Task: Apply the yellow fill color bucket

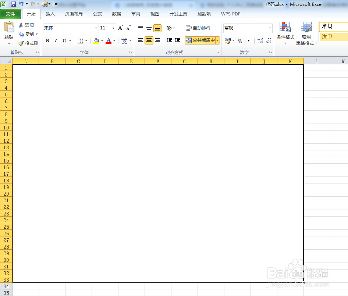Action: pyautogui.click(x=96, y=41)
